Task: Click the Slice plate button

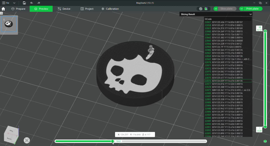Action: coord(227,9)
